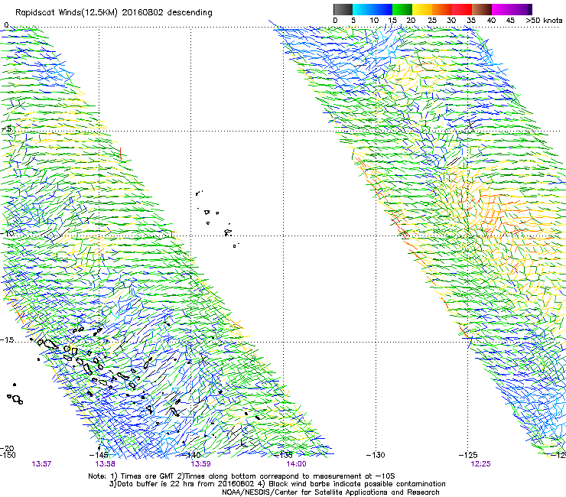Pick the magenta-purple 40-50 knots legend segment
Screen dimensions: 566x497
[512, 9]
